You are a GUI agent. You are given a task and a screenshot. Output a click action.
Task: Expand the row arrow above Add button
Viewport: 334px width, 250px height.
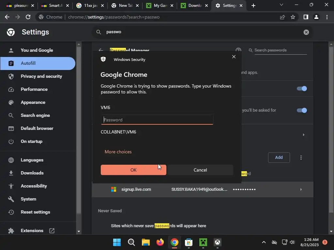coord(304,135)
